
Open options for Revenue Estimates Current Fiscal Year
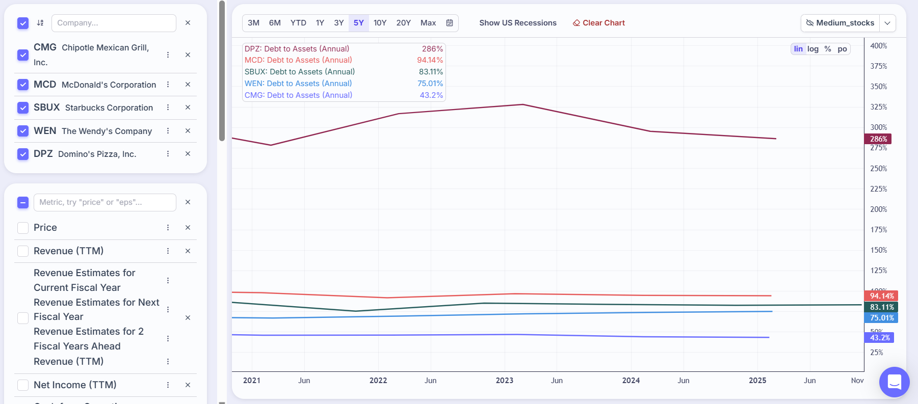pos(168,281)
